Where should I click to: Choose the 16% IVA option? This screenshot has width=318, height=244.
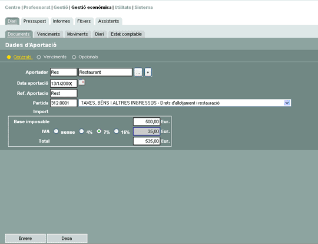coord(116,131)
